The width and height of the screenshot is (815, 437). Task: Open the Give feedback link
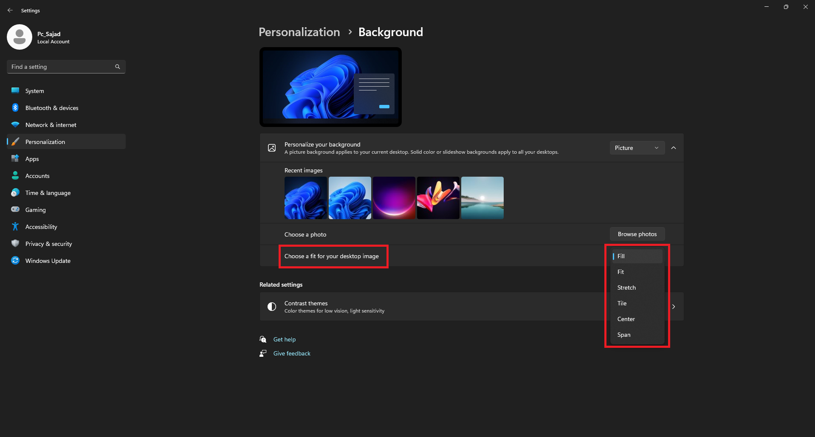(x=292, y=353)
